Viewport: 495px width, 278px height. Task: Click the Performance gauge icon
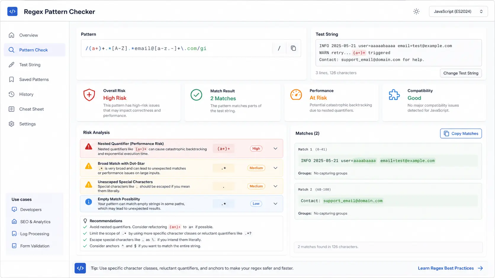point(296,95)
